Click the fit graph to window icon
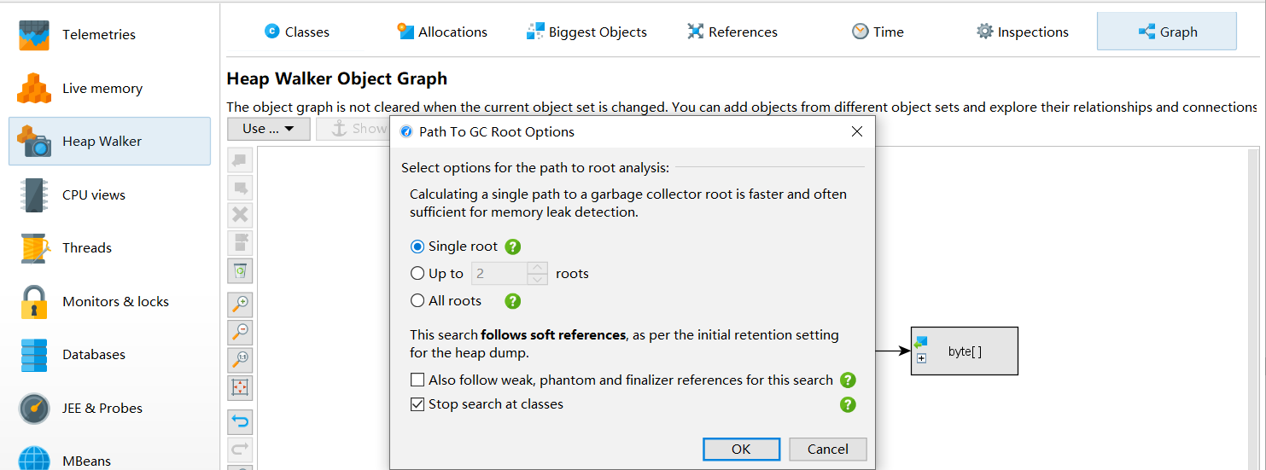The width and height of the screenshot is (1266, 470). tap(241, 388)
